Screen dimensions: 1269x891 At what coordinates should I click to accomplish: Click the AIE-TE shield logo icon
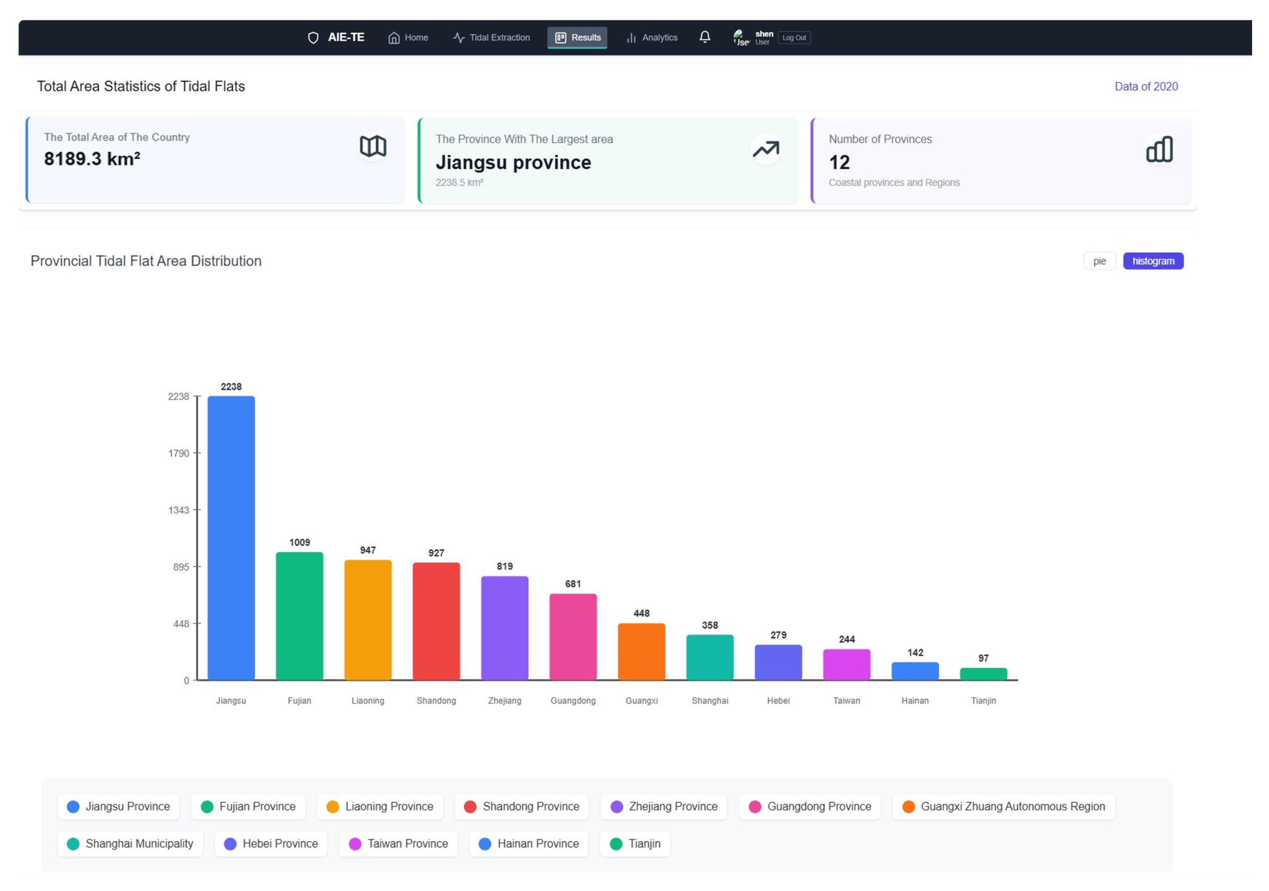[313, 38]
